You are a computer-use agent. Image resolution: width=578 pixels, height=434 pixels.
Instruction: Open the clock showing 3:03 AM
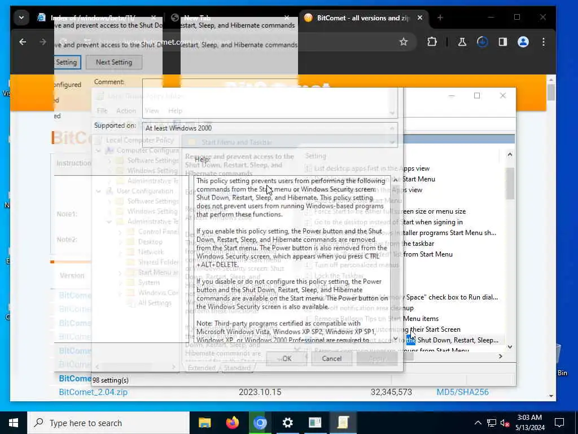click(x=529, y=423)
